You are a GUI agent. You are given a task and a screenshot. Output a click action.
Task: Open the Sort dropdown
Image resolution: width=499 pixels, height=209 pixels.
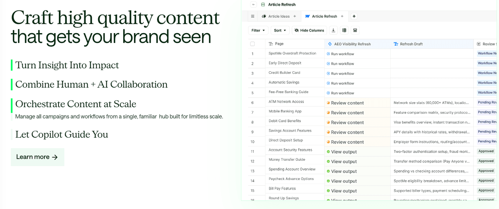pos(280,30)
